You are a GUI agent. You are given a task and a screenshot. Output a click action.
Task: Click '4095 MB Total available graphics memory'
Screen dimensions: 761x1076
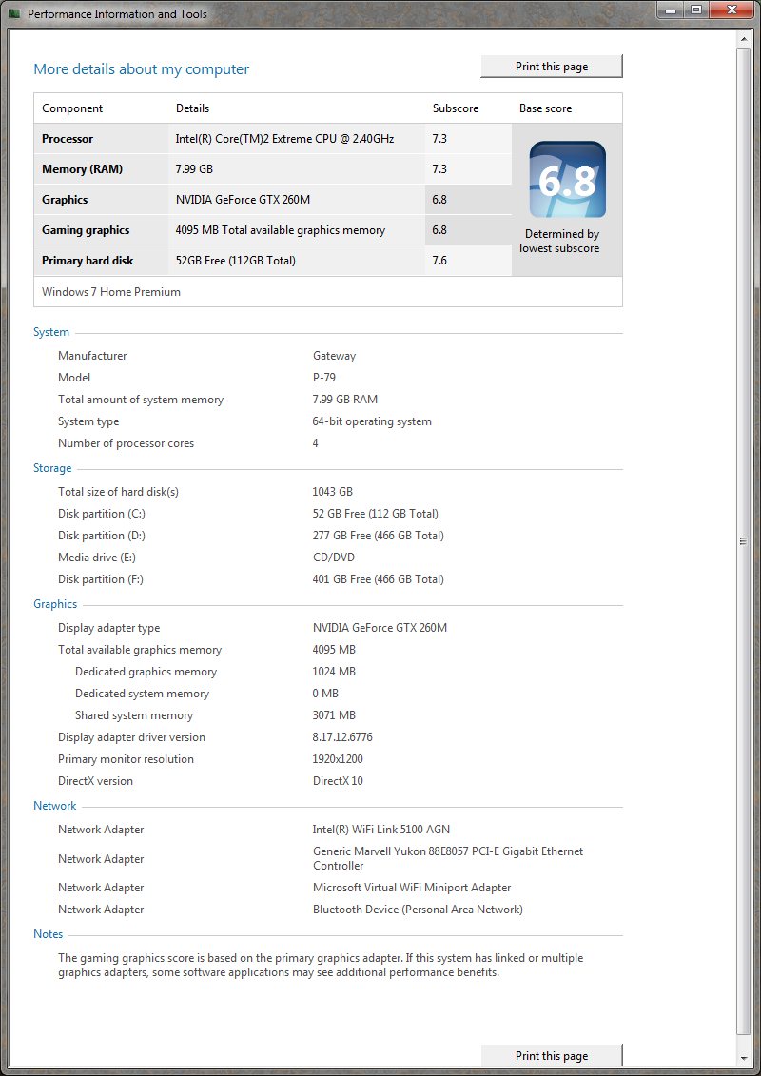(281, 230)
